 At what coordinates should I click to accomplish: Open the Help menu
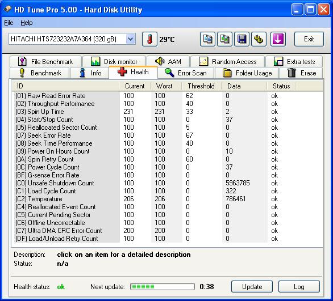point(27,23)
